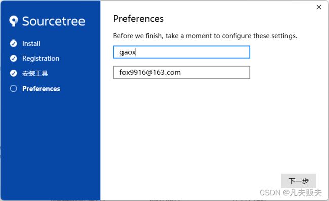Screen dimensions: 329x201
Task: Click the checkmark icon beside Install
Action: [14, 43]
